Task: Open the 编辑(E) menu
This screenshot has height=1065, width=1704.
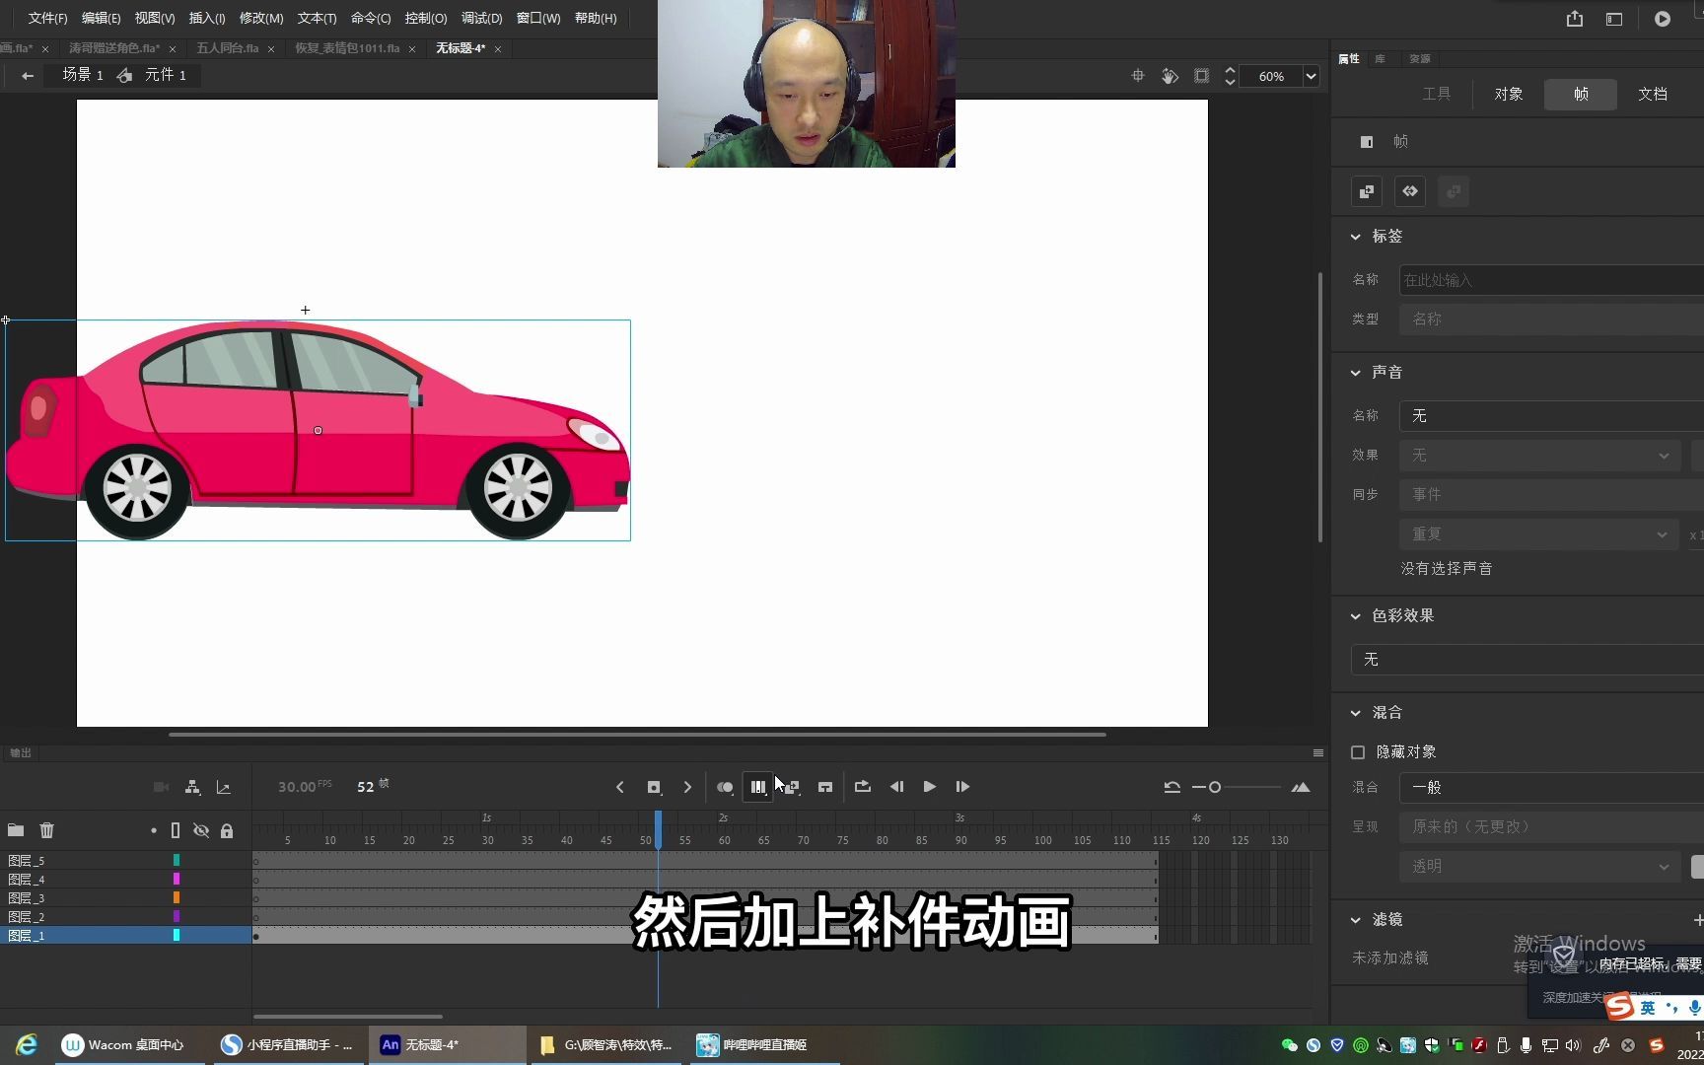Action: pyautogui.click(x=101, y=18)
